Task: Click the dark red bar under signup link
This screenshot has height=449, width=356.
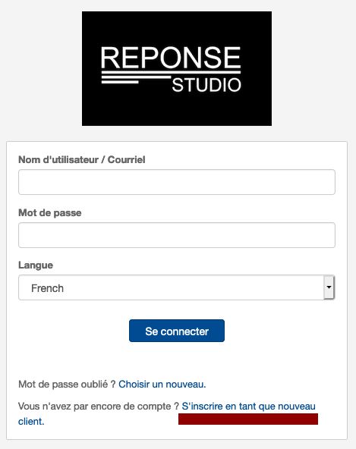Action: [248, 419]
